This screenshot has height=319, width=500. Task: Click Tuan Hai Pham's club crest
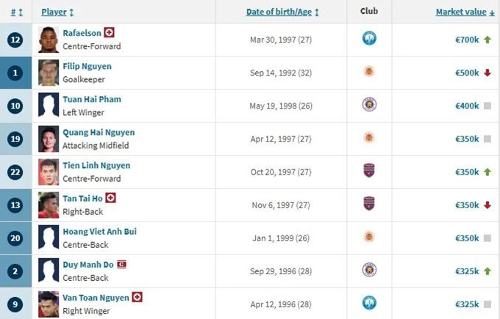[x=369, y=104]
